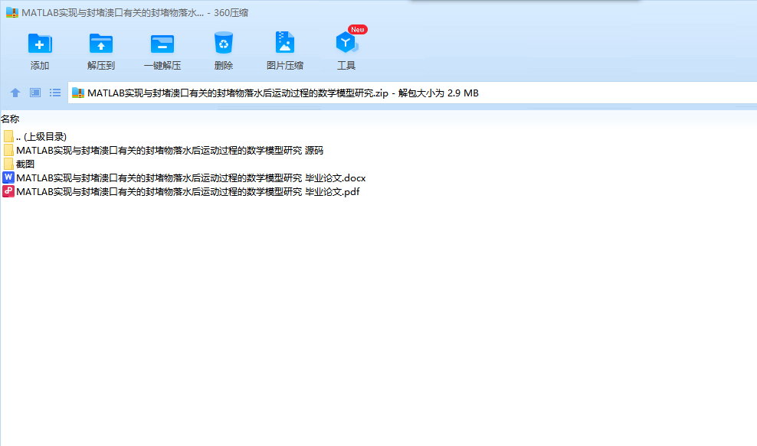Select the .. (上级目录) parent folder row
The height and width of the screenshot is (446, 757).
[x=34, y=136]
